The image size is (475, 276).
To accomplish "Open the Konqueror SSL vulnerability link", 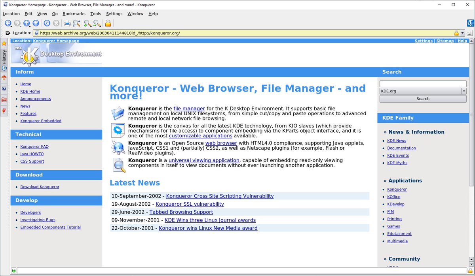I will (x=190, y=204).
